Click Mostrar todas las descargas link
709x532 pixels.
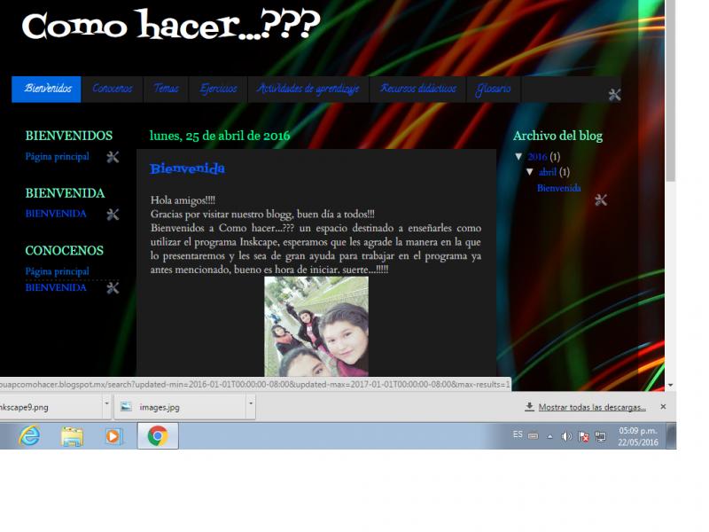[592, 407]
